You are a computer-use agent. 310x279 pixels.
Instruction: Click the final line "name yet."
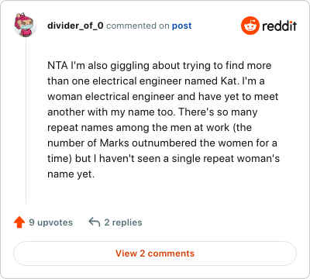(71, 174)
